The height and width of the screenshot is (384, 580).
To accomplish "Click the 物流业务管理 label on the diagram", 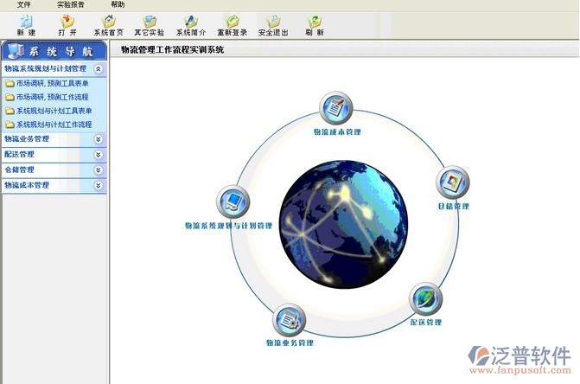I will (290, 343).
